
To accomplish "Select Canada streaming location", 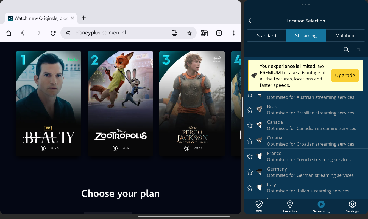I will [306, 125].
